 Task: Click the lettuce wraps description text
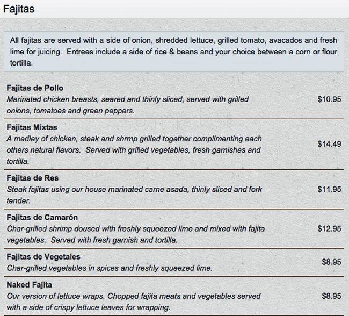(134, 301)
